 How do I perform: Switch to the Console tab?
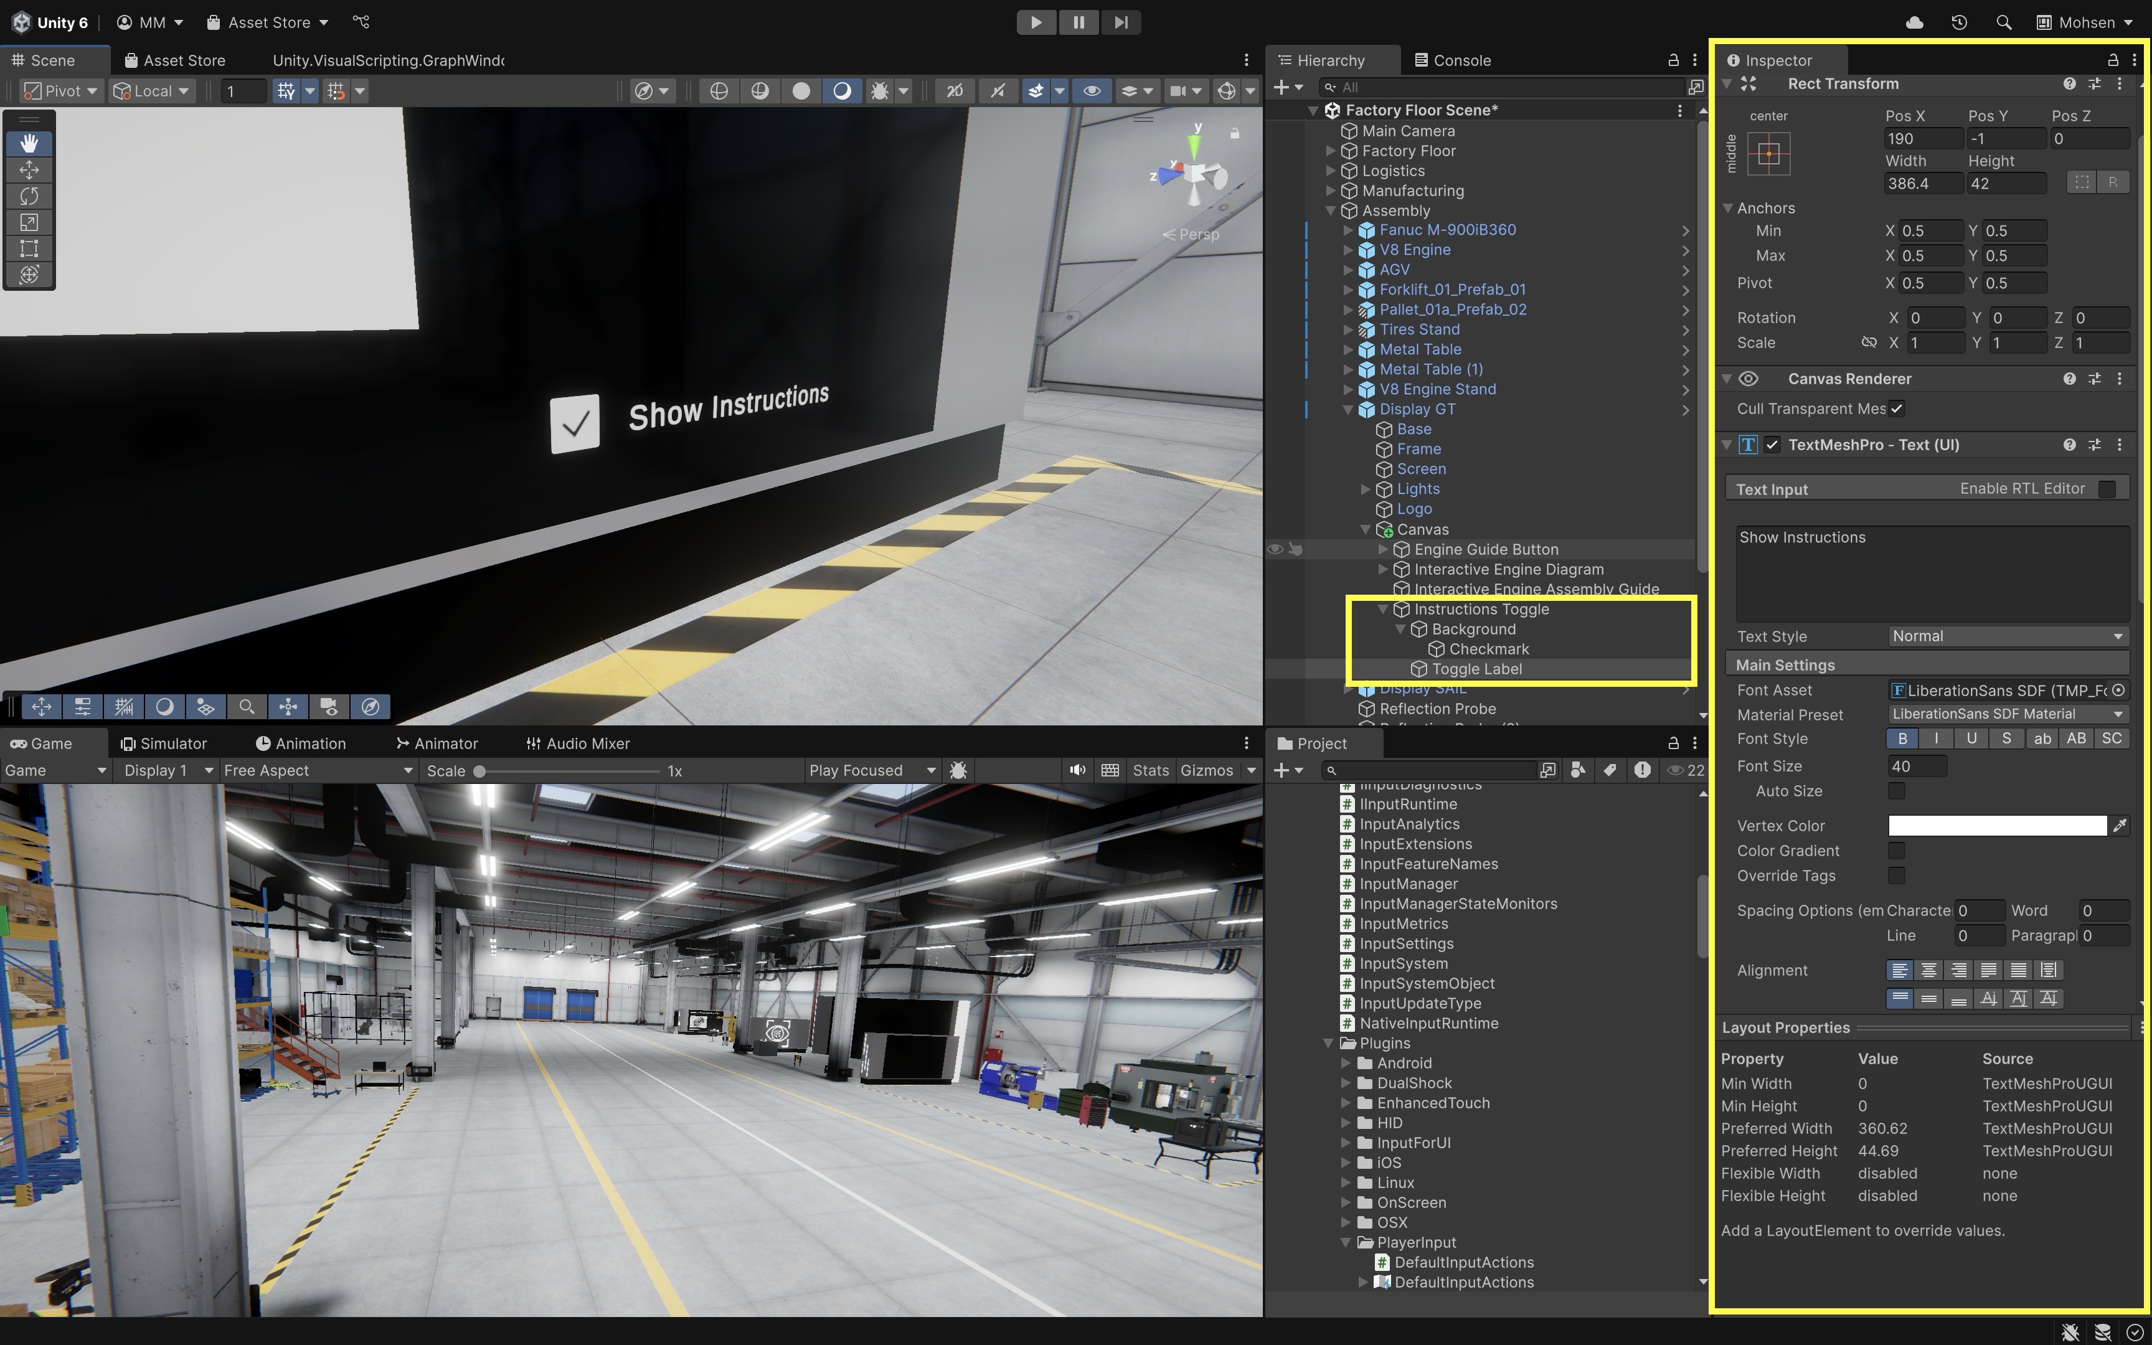1452,60
